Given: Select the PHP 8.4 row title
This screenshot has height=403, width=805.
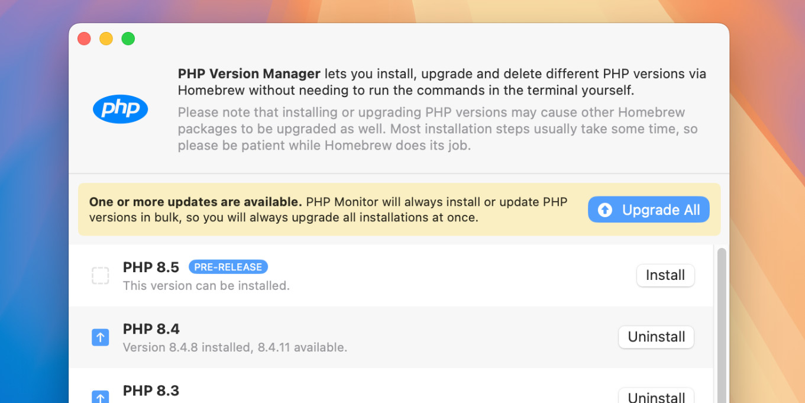Looking at the screenshot, I should (151, 329).
